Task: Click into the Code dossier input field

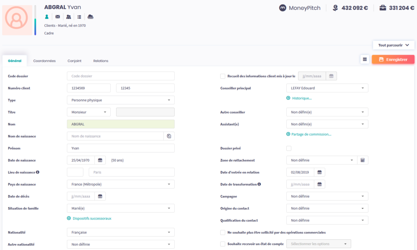Action: point(121,76)
